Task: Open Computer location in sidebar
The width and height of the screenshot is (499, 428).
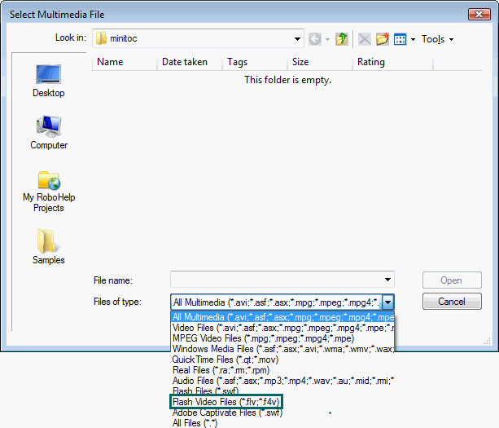Action: [48, 133]
